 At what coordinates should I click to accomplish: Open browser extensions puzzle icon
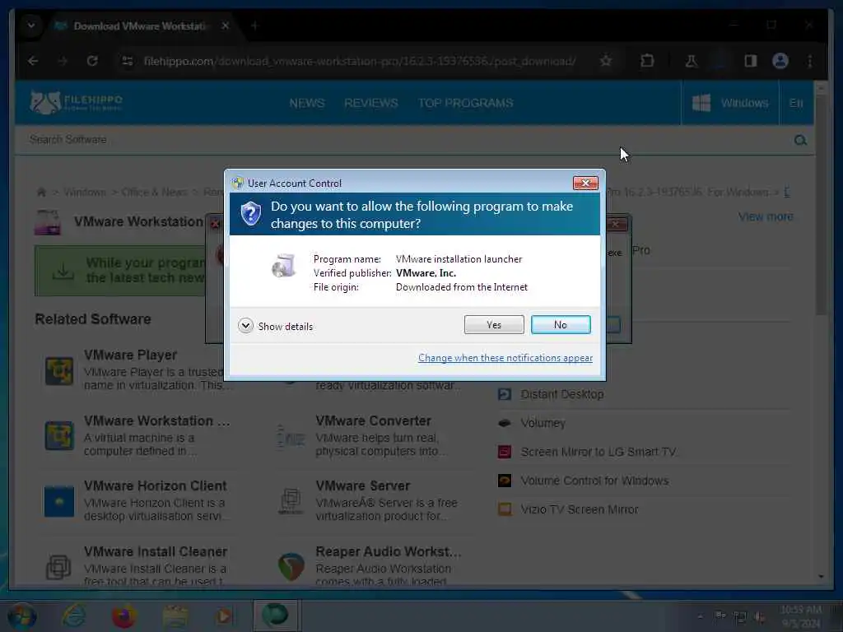pyautogui.click(x=647, y=61)
